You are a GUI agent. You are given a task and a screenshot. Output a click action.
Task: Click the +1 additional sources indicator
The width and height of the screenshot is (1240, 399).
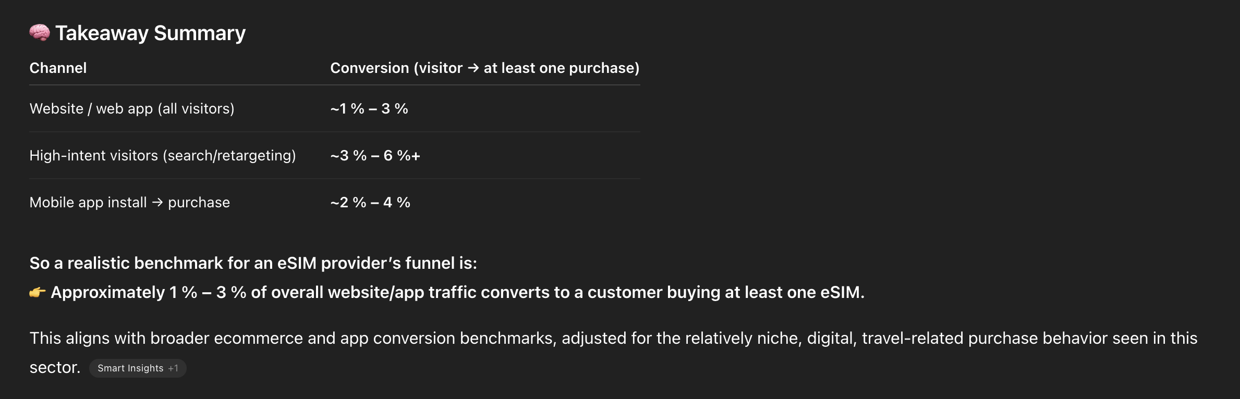pos(173,368)
